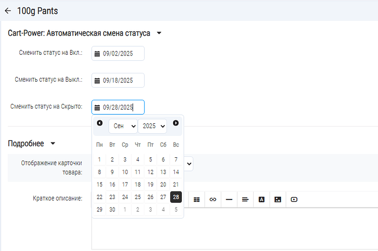Collapse the Подробнее section
Viewport: 378px width, 251px height.
(53, 144)
